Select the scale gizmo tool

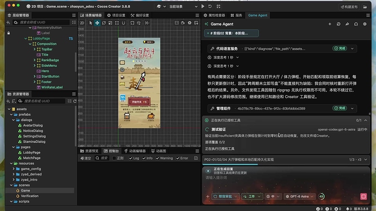coord(110,23)
